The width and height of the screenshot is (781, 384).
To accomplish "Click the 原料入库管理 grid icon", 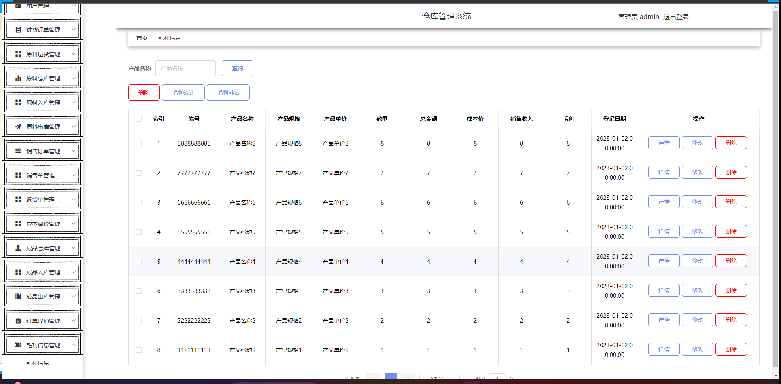I will [x=18, y=103].
